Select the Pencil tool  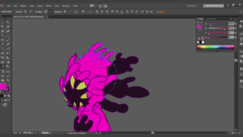pos(3,44)
